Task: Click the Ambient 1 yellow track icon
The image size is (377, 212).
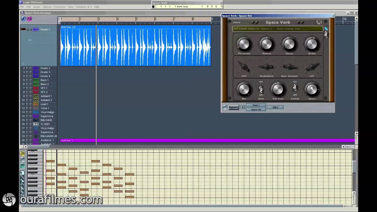Action: point(36,96)
